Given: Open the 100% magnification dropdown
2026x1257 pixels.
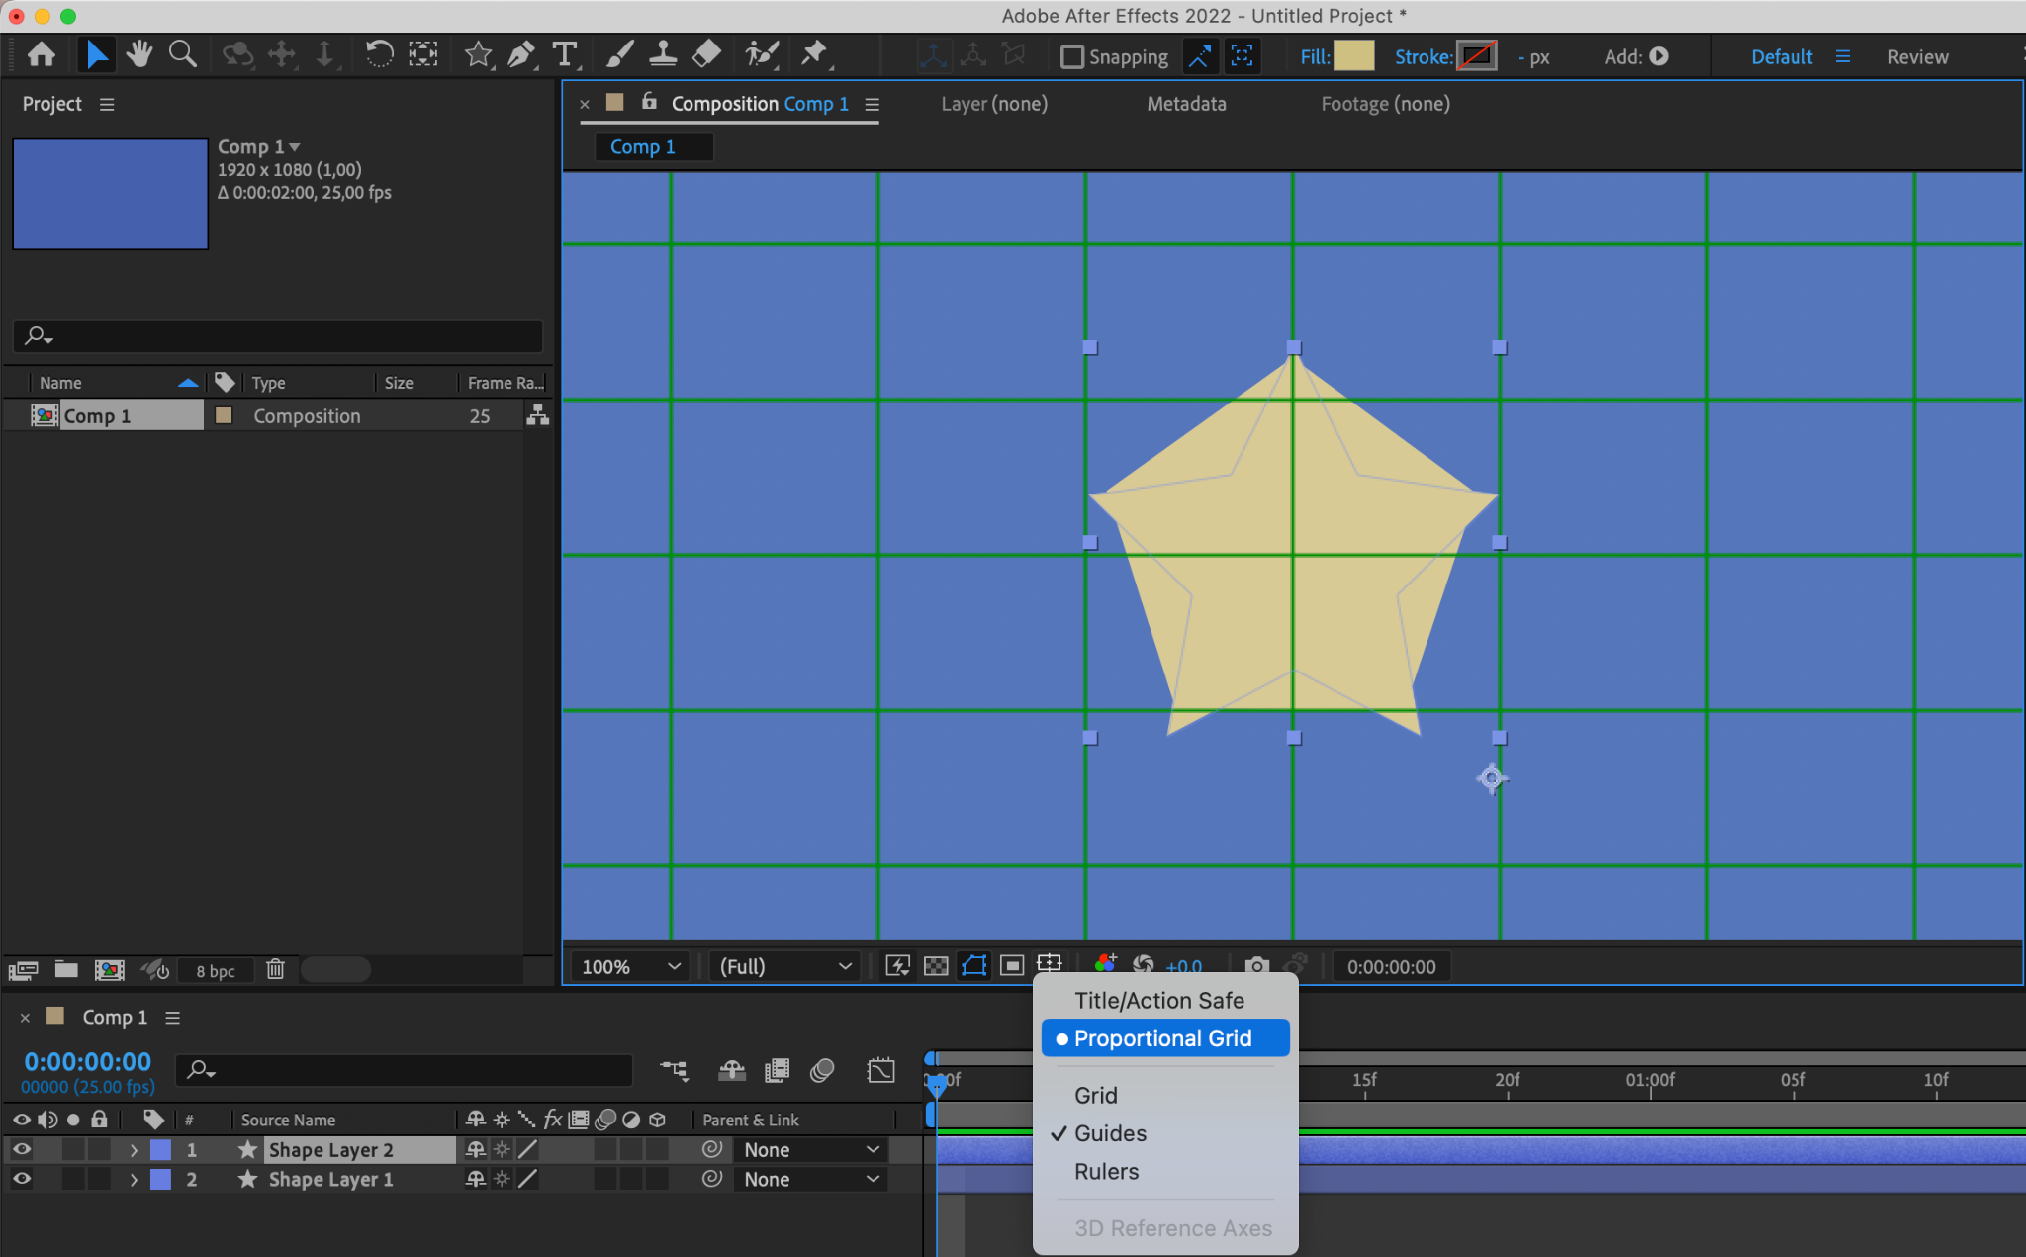Looking at the screenshot, I should point(631,967).
